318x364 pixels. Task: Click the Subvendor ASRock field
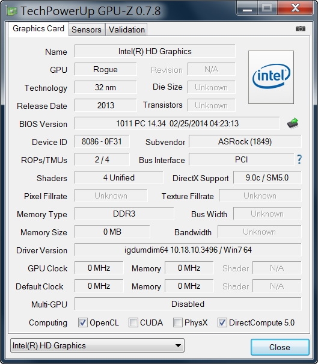point(245,141)
